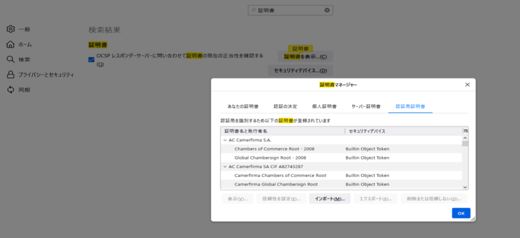Sort by セキュリティデバイス column header

point(404,131)
